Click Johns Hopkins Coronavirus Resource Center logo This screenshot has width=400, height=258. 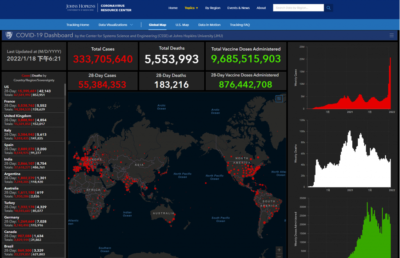(x=99, y=8)
